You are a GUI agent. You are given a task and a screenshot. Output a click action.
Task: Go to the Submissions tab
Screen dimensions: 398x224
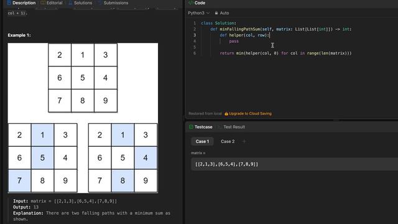(113, 2)
